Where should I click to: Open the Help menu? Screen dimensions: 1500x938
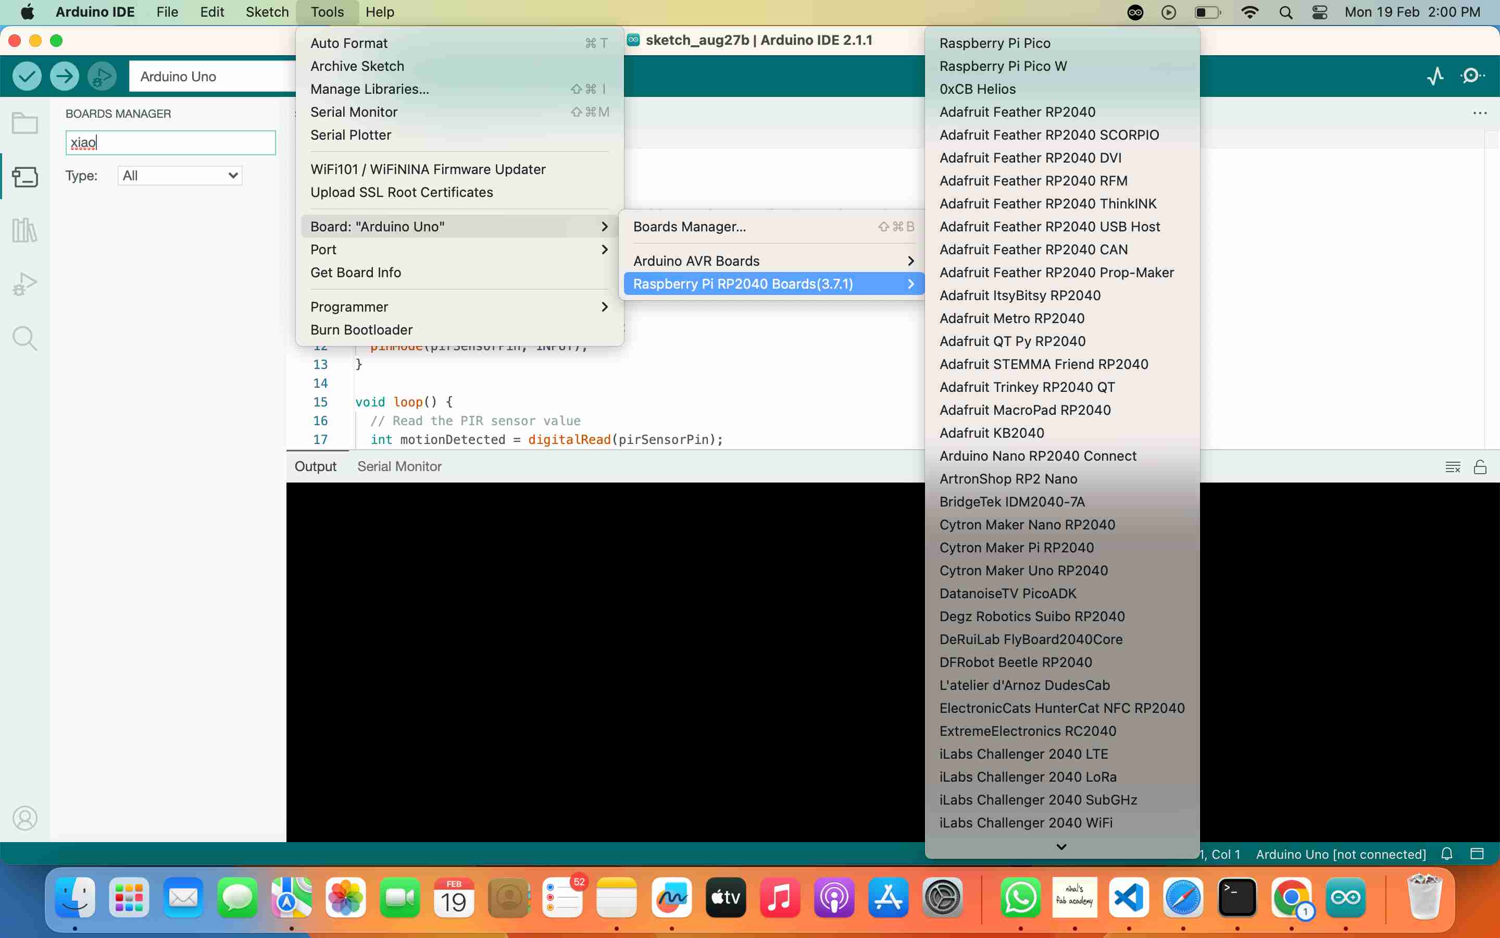379,12
